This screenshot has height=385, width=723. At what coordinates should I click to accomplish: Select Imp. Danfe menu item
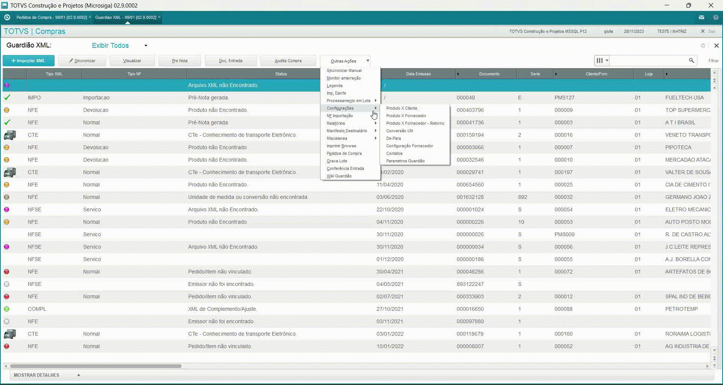(336, 93)
